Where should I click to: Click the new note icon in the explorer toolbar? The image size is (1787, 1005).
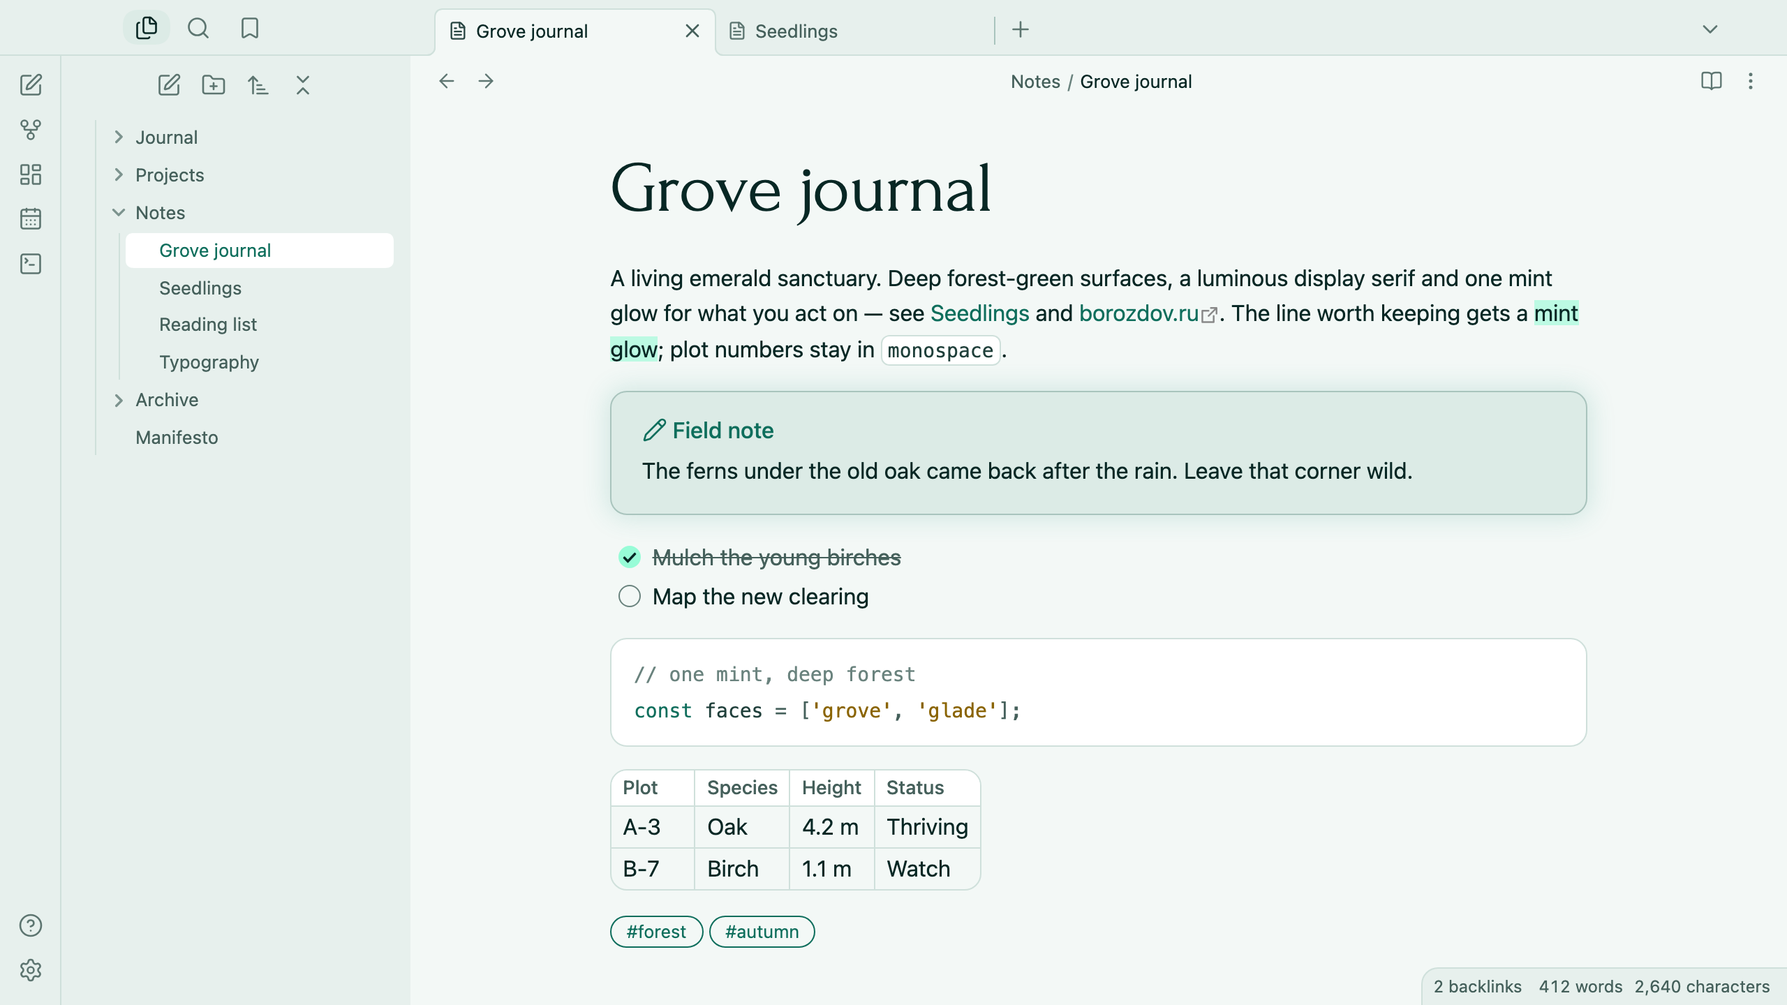point(169,85)
